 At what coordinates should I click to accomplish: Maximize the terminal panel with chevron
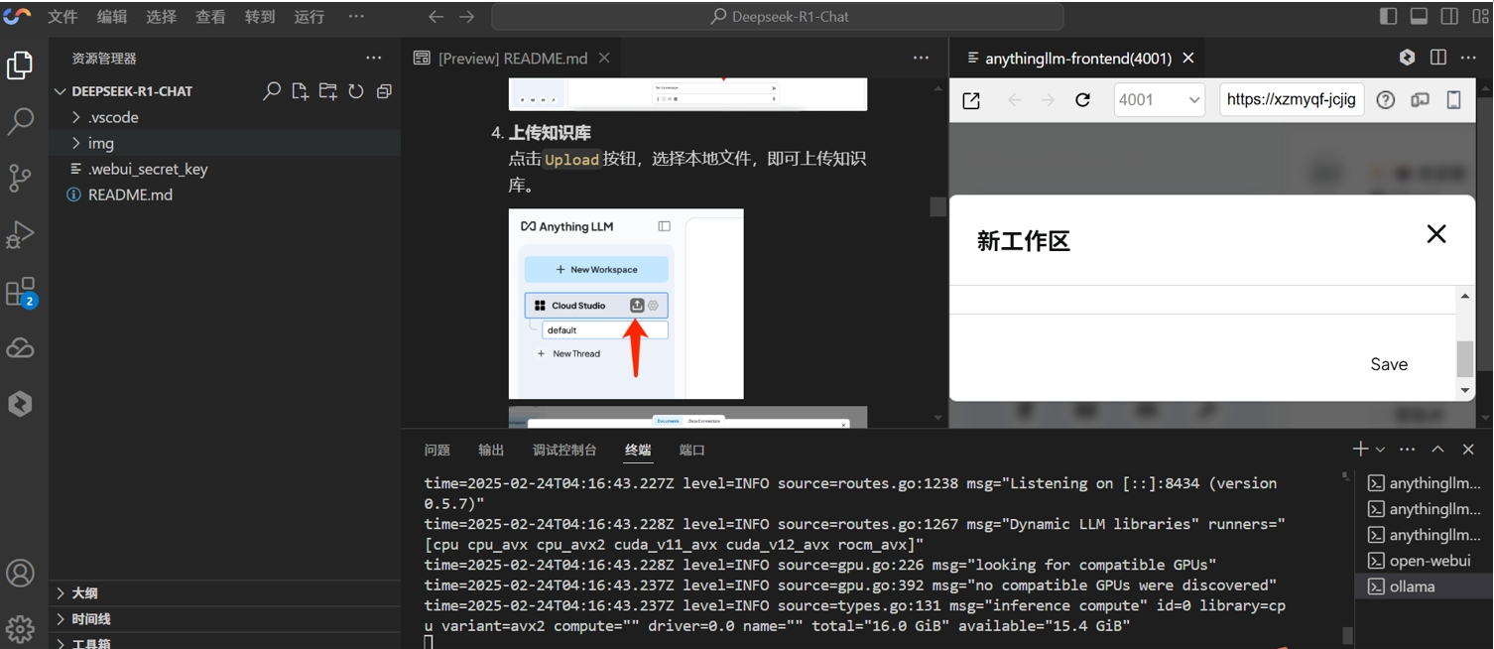pyautogui.click(x=1437, y=450)
